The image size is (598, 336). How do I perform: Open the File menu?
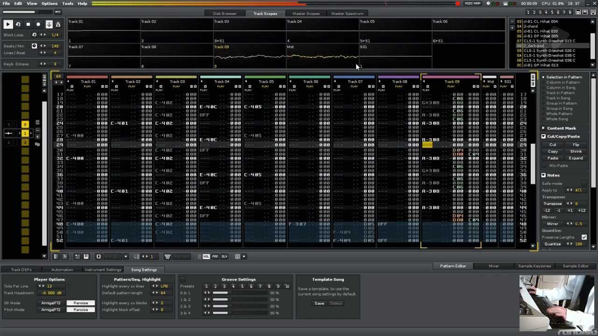click(x=6, y=3)
